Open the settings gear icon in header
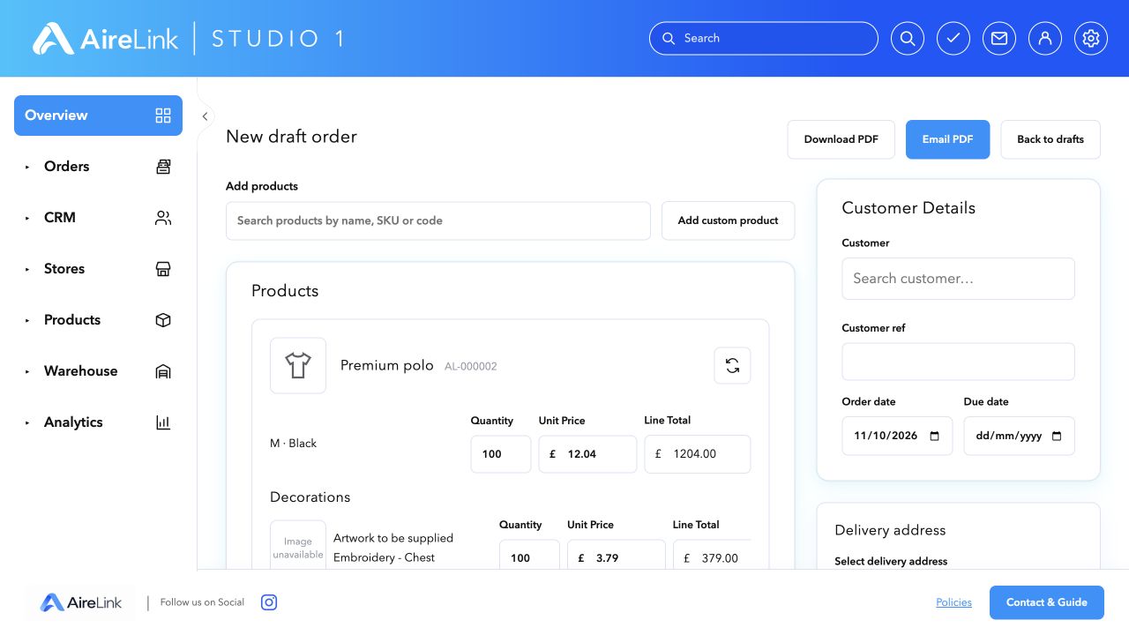This screenshot has height=635, width=1129. (1091, 39)
